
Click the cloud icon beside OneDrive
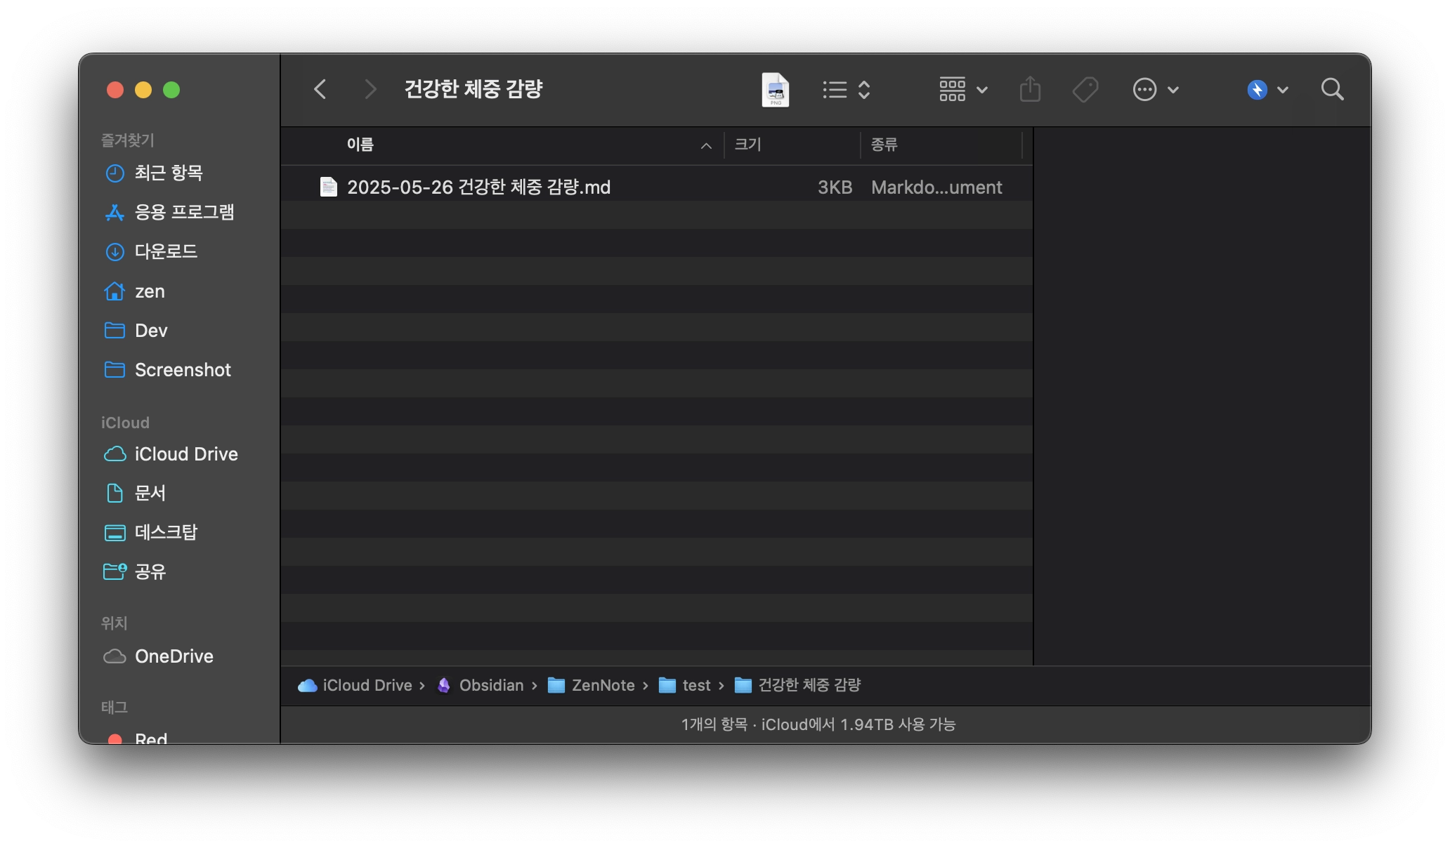point(115,656)
